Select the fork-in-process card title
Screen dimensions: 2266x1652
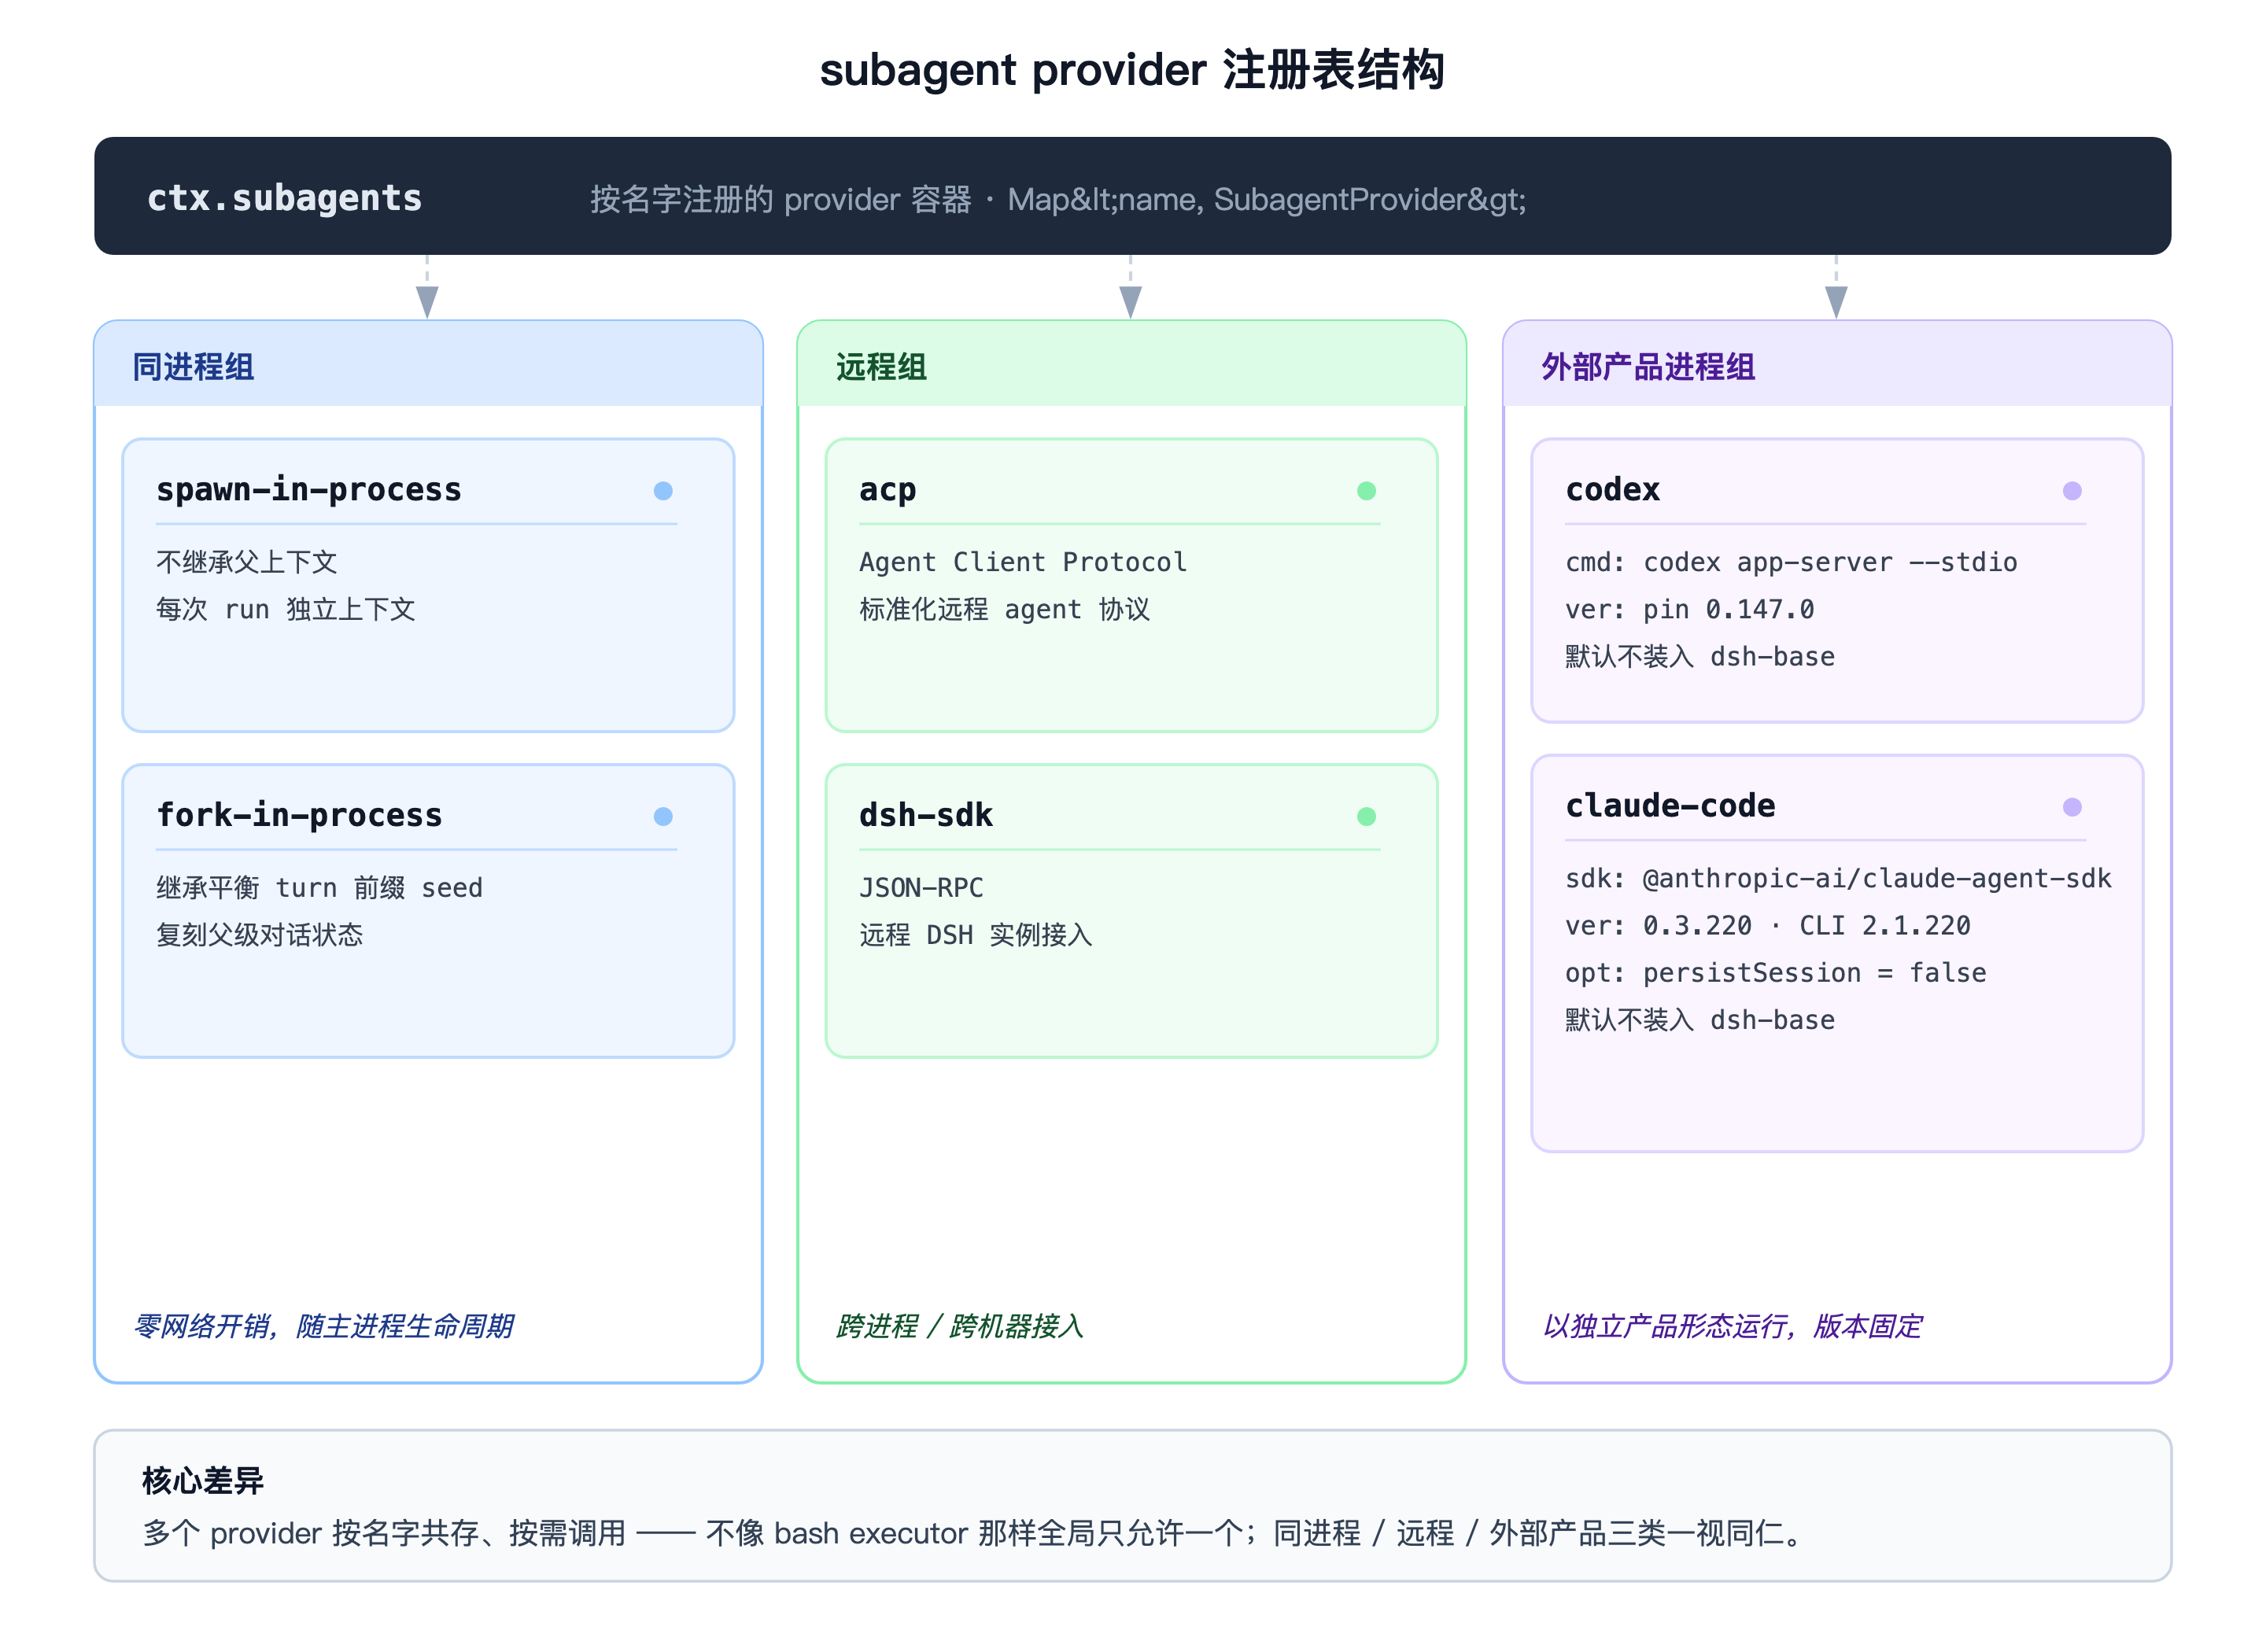(x=299, y=815)
